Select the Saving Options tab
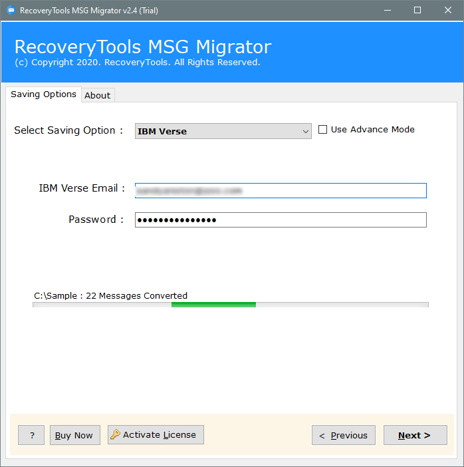Image resolution: width=464 pixels, height=467 pixels. (x=43, y=94)
